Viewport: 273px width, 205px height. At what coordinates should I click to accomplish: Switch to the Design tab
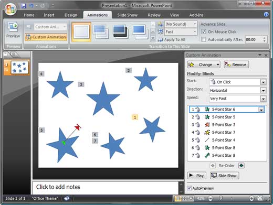(71, 15)
